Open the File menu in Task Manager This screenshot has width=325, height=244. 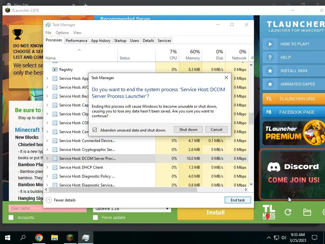click(x=48, y=33)
